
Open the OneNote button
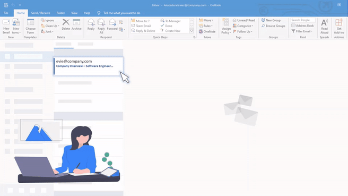click(207, 31)
